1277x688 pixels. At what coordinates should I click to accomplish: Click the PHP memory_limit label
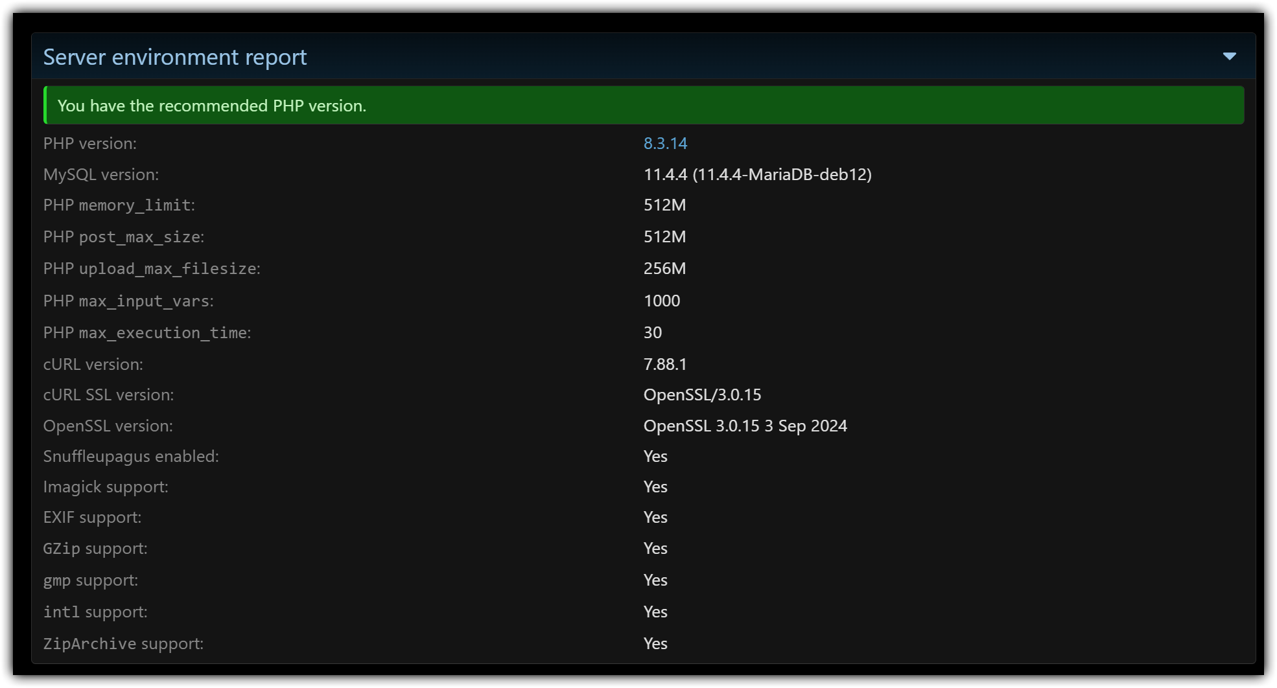tap(119, 205)
